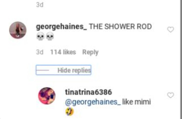This screenshot has width=182, height=119.
Task: Like the georgehaines_ comment with the heart
Action: (171, 30)
